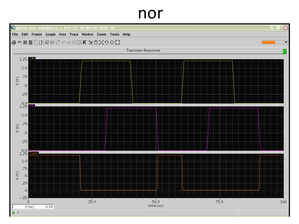Expand the orange color dropdown arrow

click(286, 43)
